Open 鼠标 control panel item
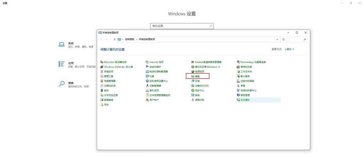Viewport: 364px width, 157px height. (104, 91)
